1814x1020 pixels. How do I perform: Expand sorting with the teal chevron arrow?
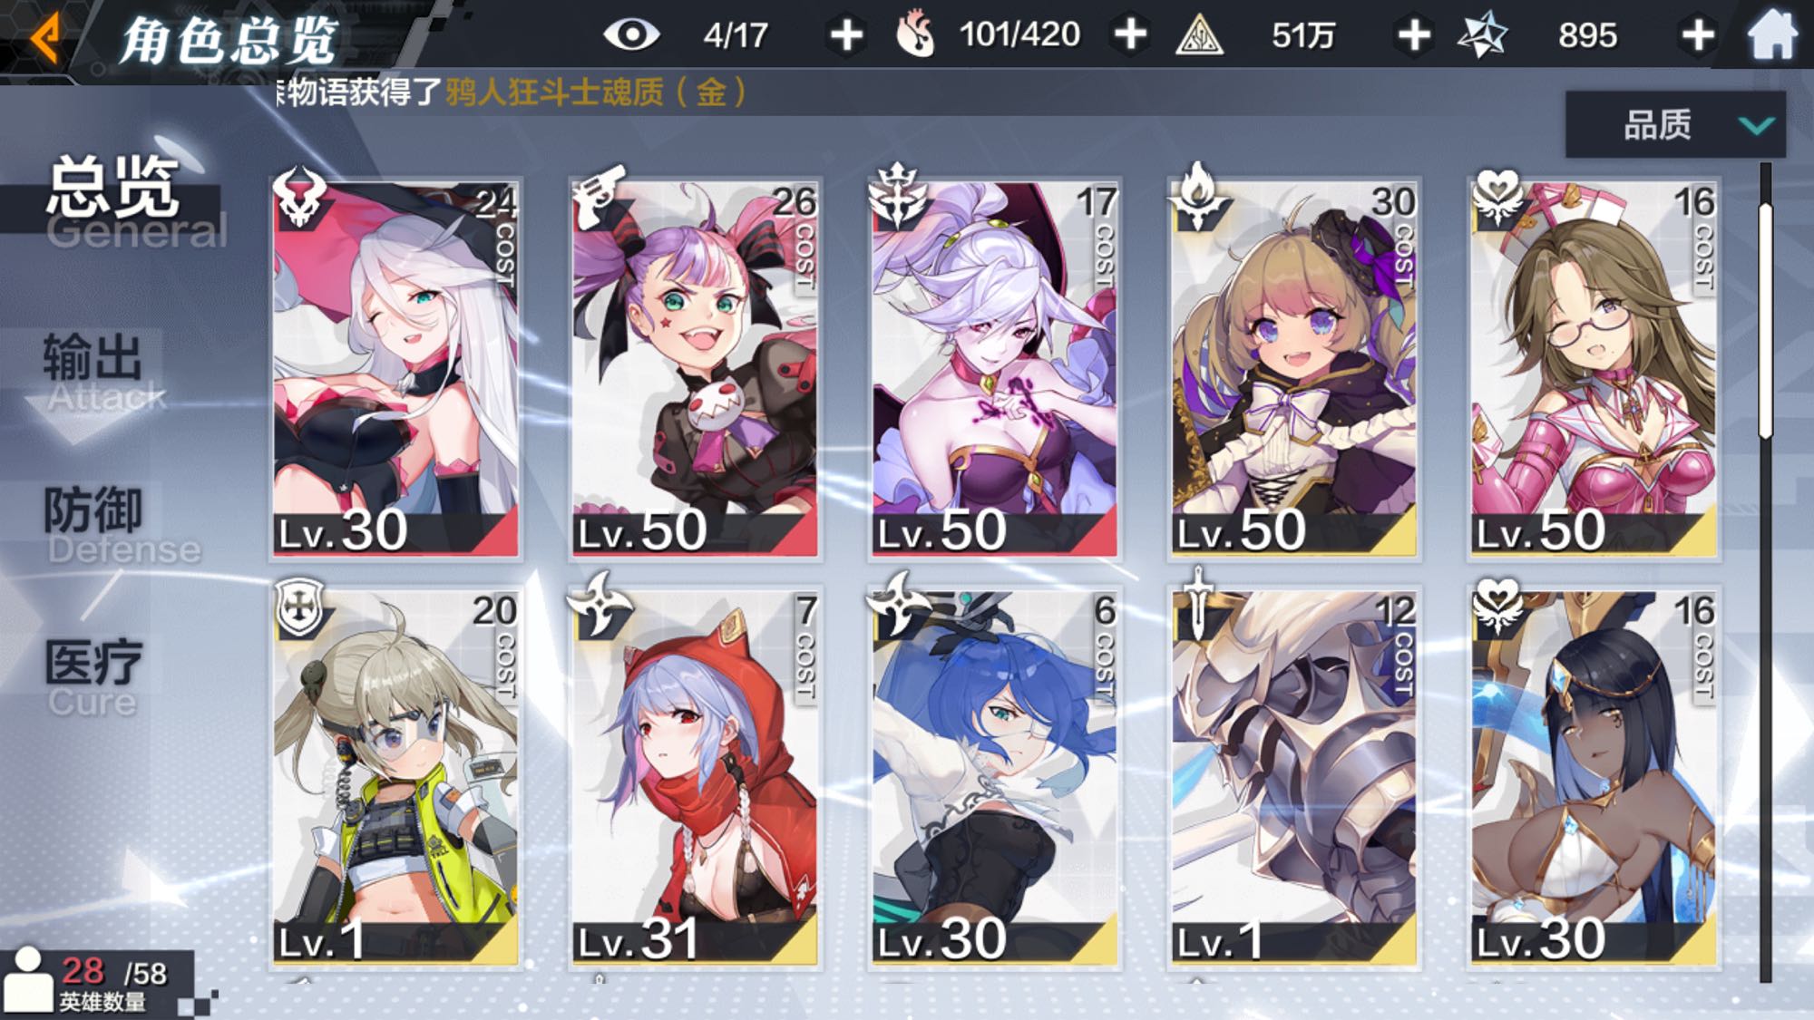pos(1757,125)
